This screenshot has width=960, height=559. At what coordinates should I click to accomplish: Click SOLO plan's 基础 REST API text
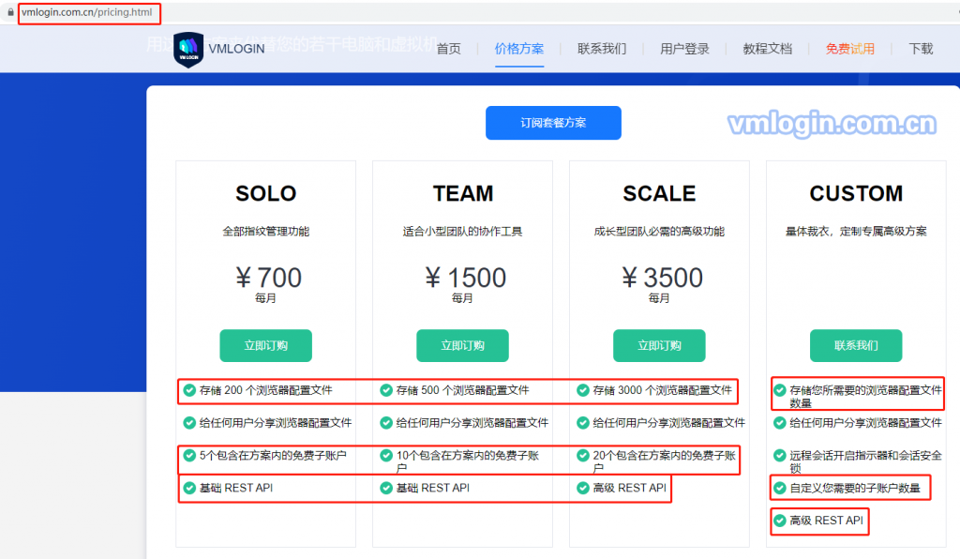point(236,488)
